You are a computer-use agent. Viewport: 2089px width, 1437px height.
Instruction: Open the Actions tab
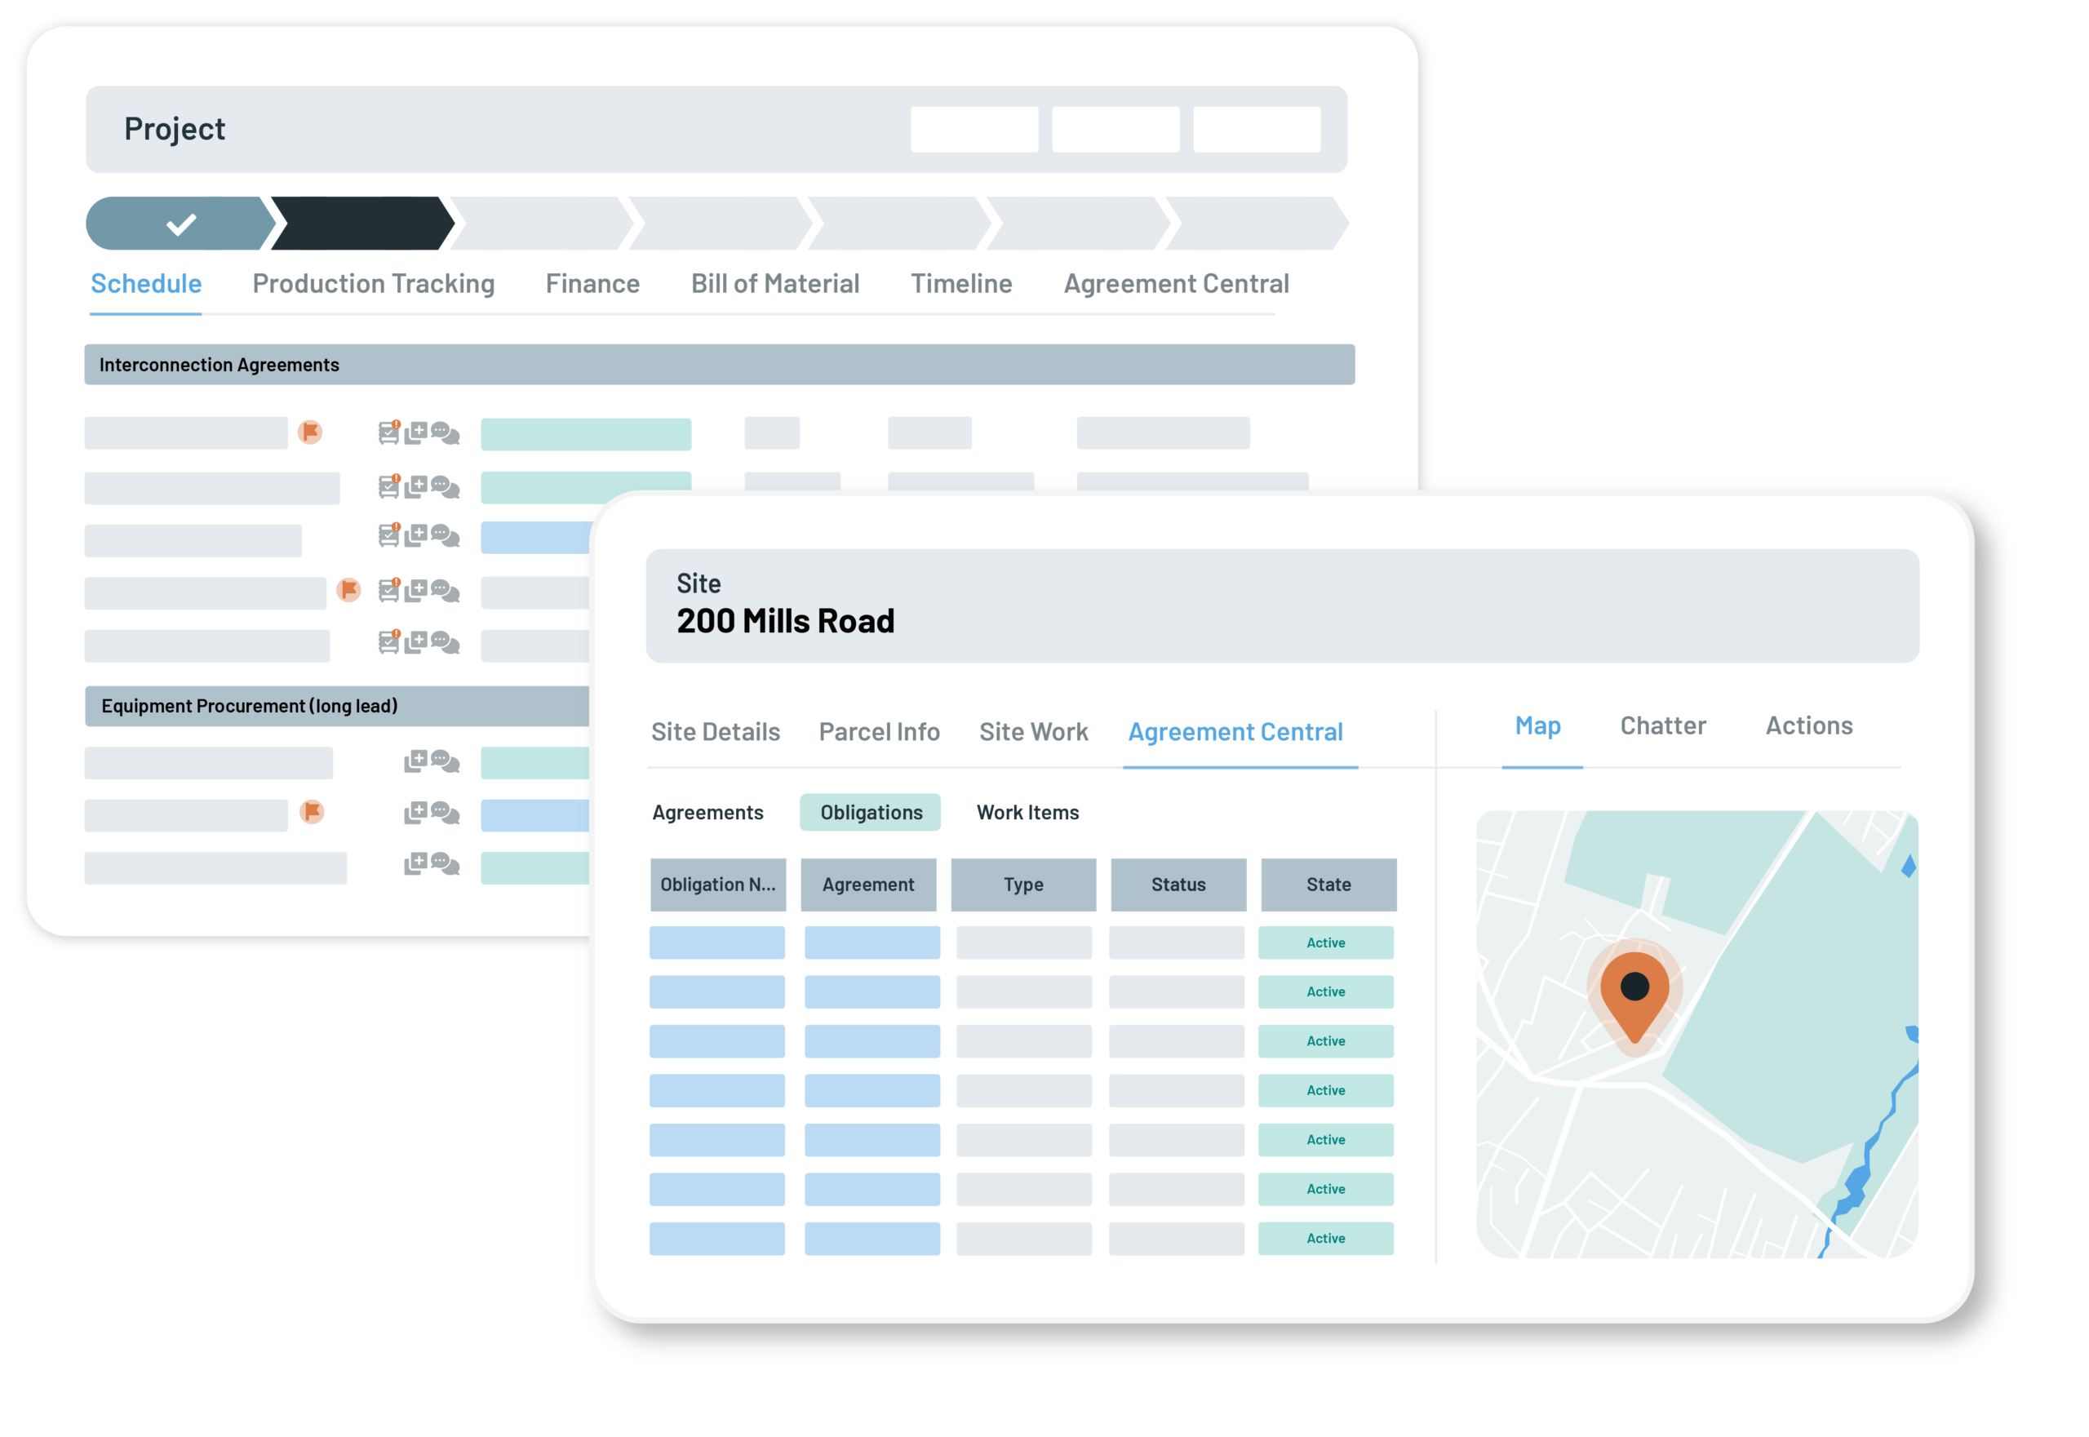[1811, 726]
